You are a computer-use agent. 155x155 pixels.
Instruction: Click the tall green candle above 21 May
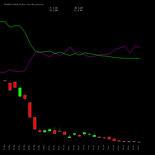click(x=20, y=92)
